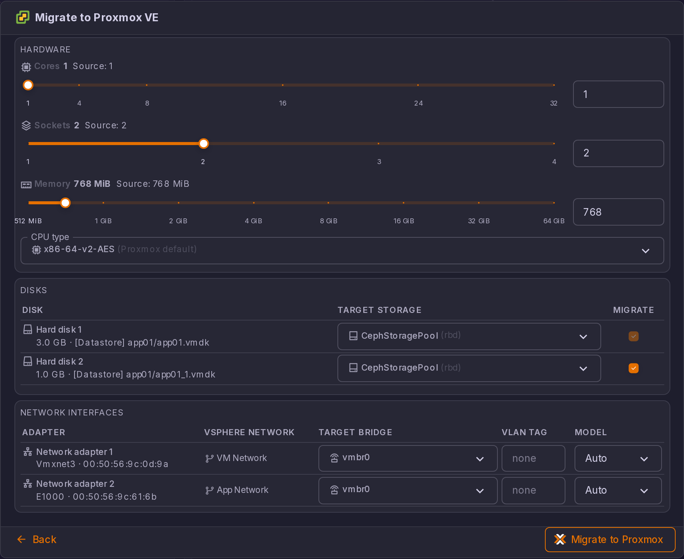Click the 3 tick label on Sockets slider
This screenshot has width=684, height=559.
(379, 162)
